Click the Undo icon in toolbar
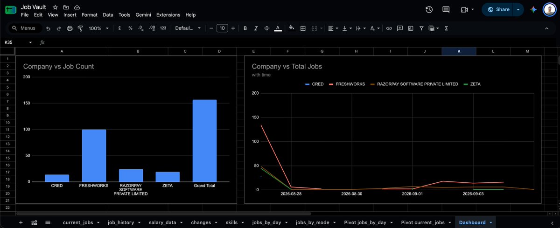560x228 pixels. 48,28
